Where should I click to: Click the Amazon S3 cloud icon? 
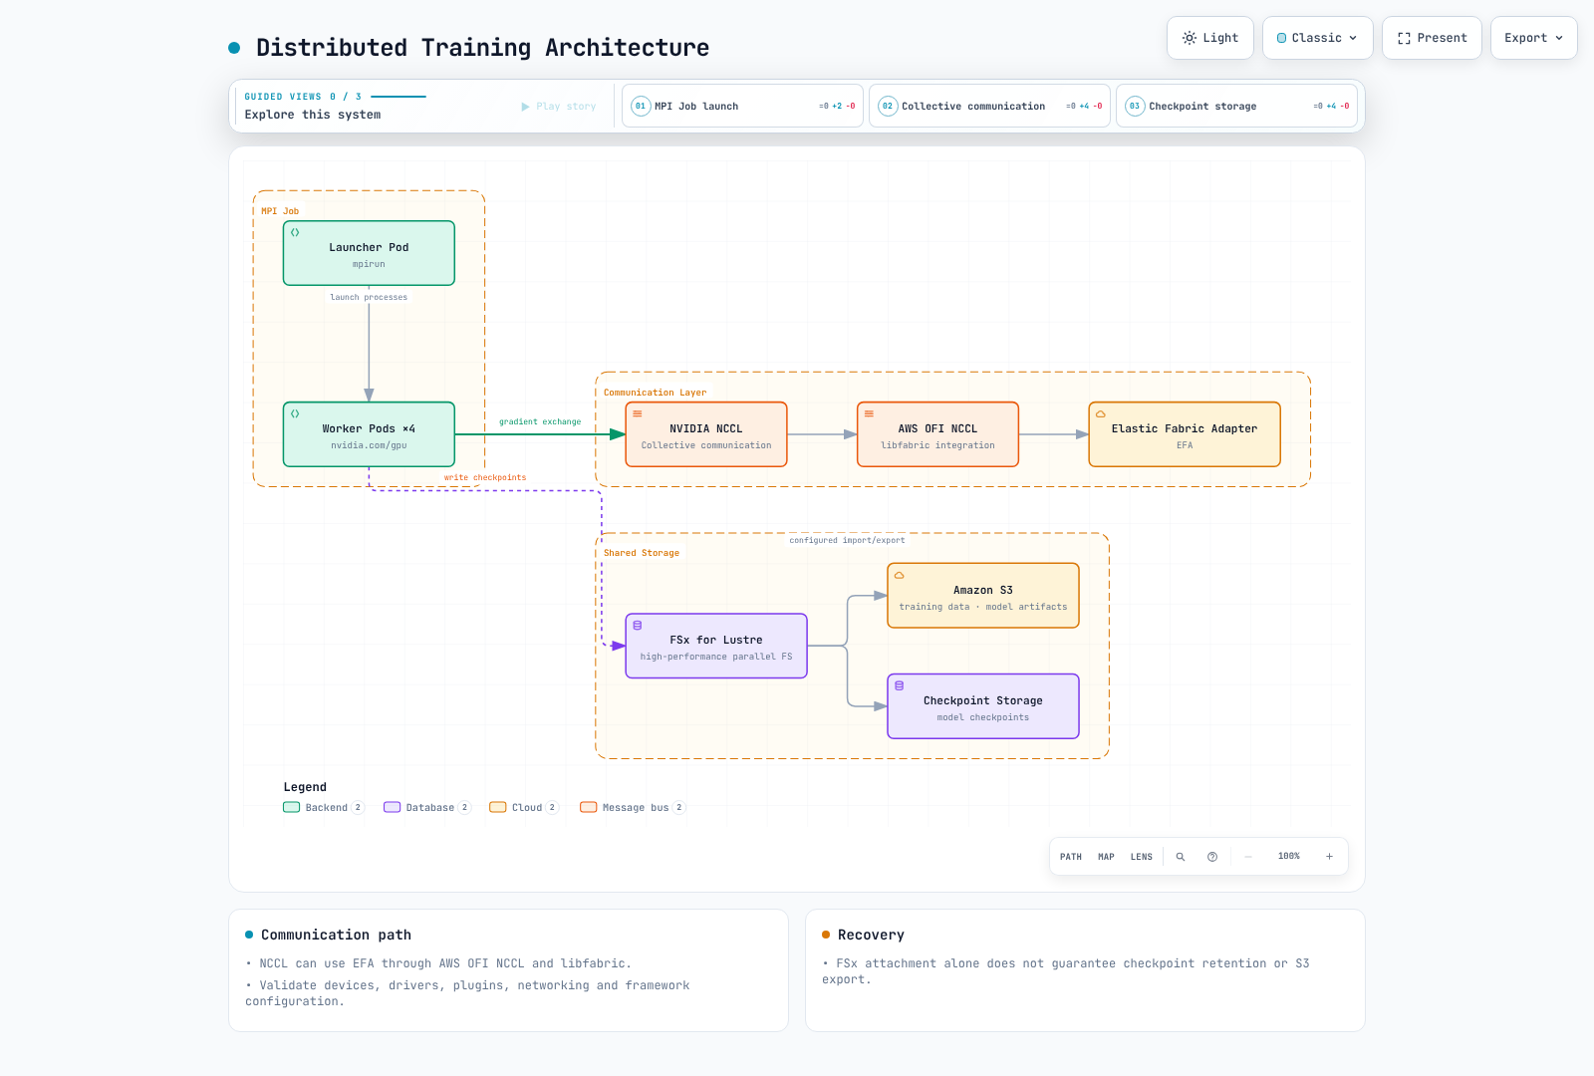pyautogui.click(x=899, y=575)
